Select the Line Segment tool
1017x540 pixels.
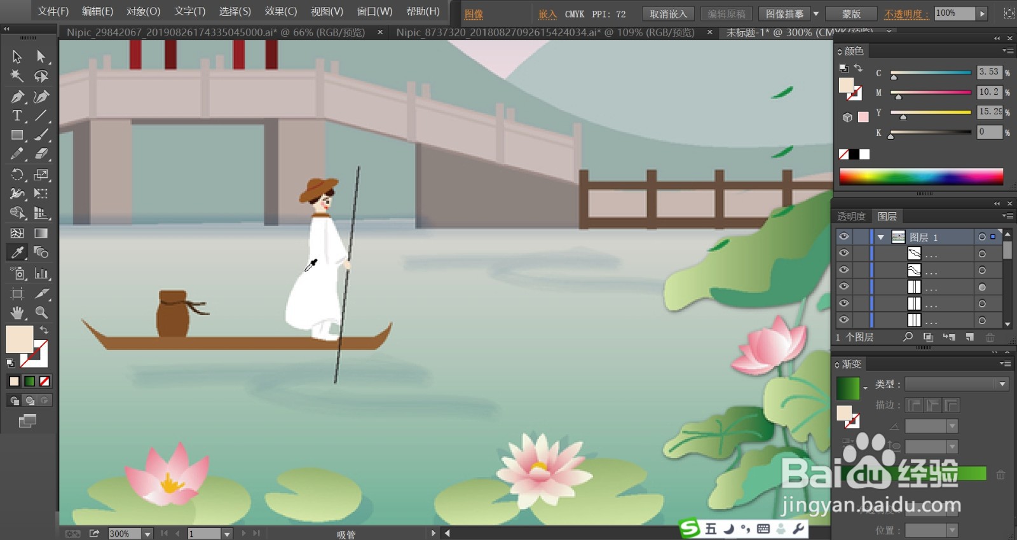41,116
